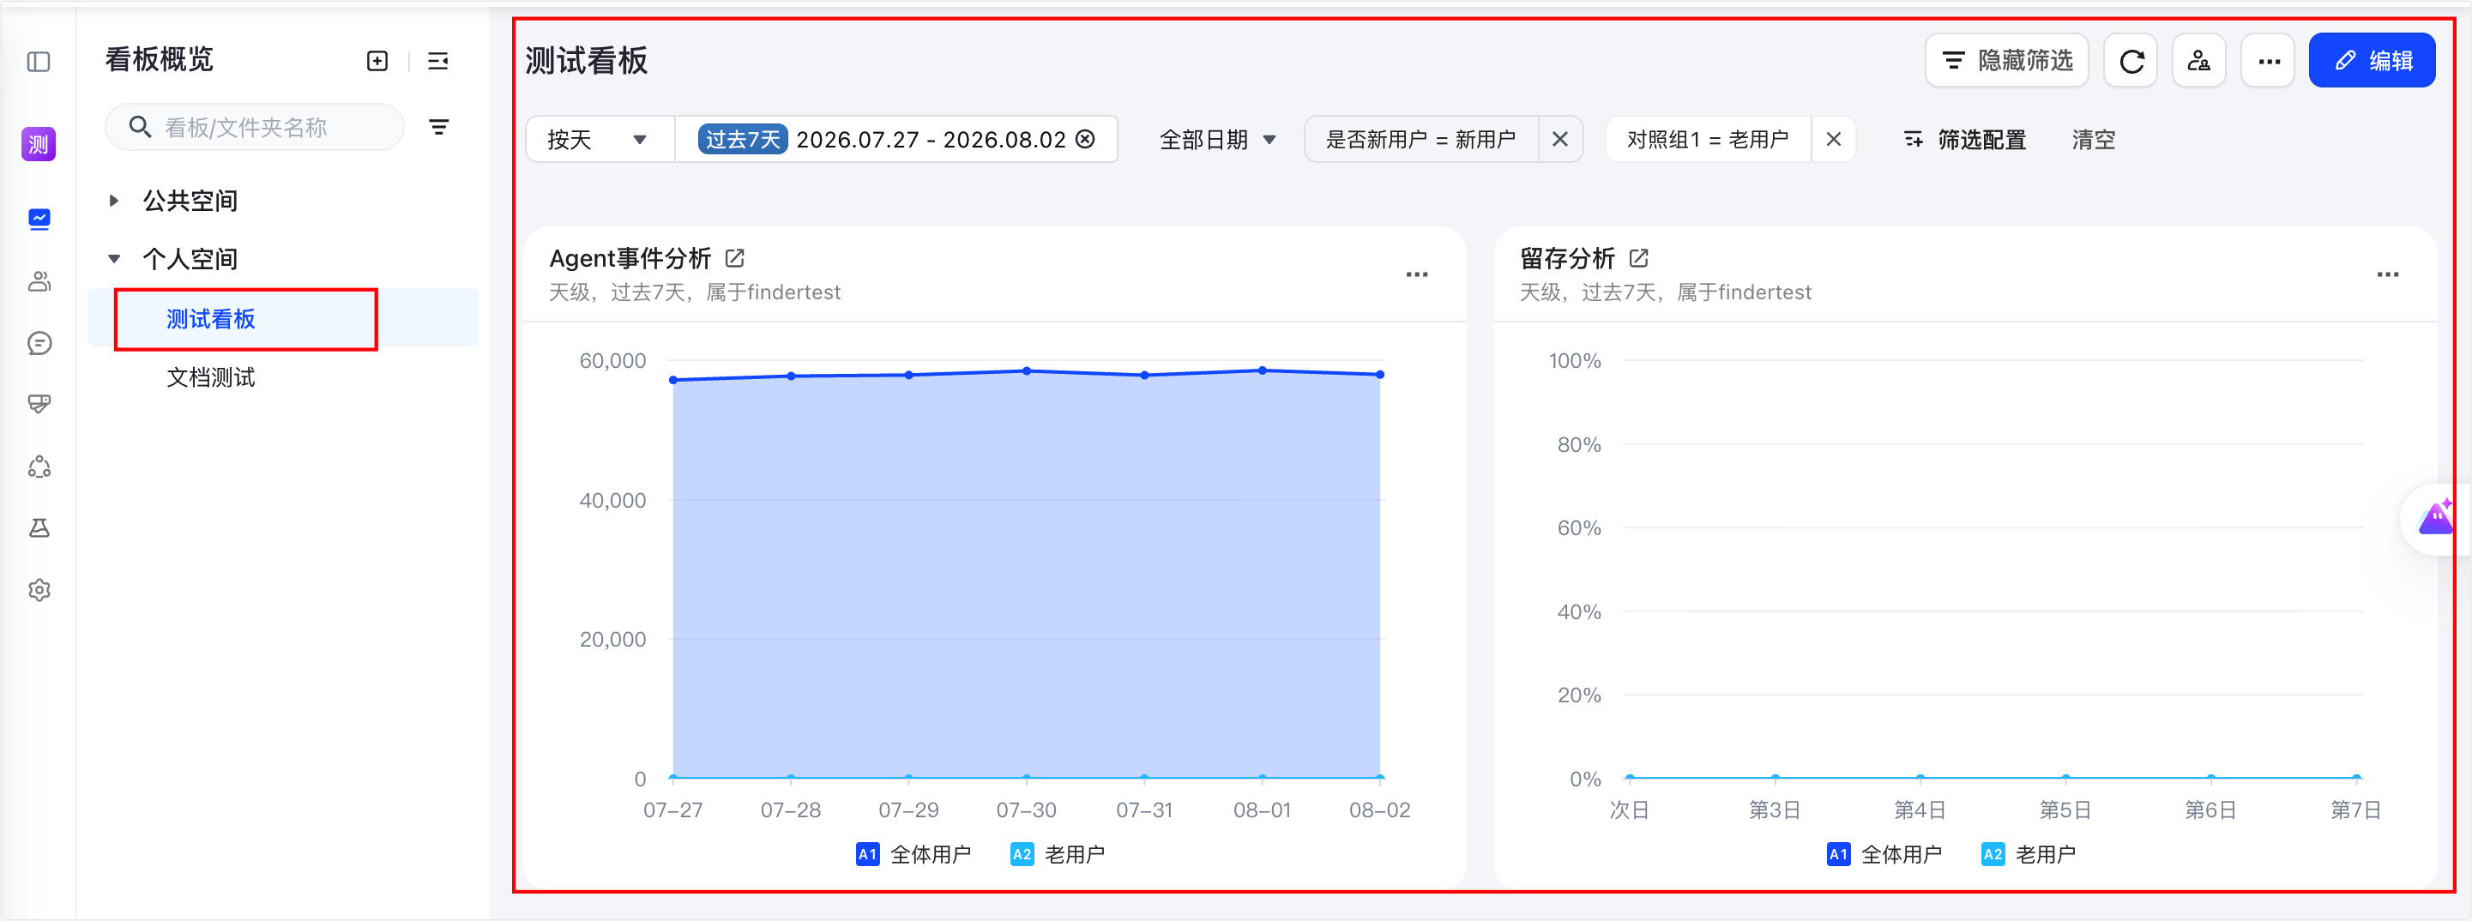Open the users icon in the sidebar
Screen dimensions: 2472x921
point(39,281)
